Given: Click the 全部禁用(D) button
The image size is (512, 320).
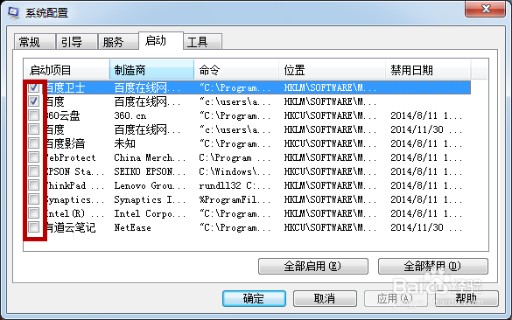Looking at the screenshot, I should coord(432,266).
